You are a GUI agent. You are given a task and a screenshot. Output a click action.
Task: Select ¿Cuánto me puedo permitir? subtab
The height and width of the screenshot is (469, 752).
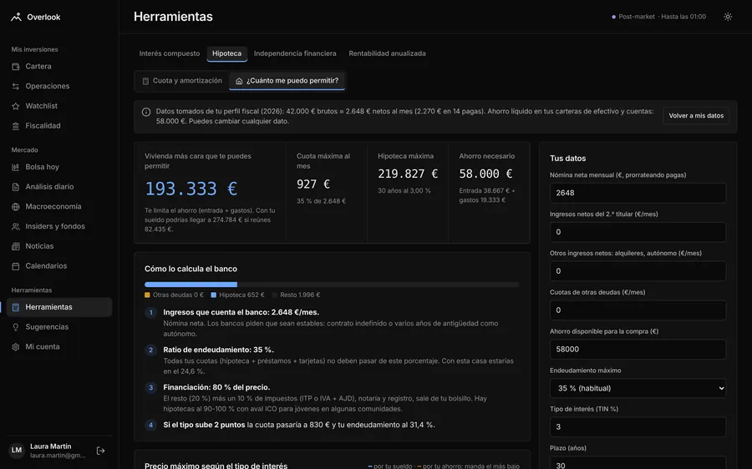click(x=287, y=81)
